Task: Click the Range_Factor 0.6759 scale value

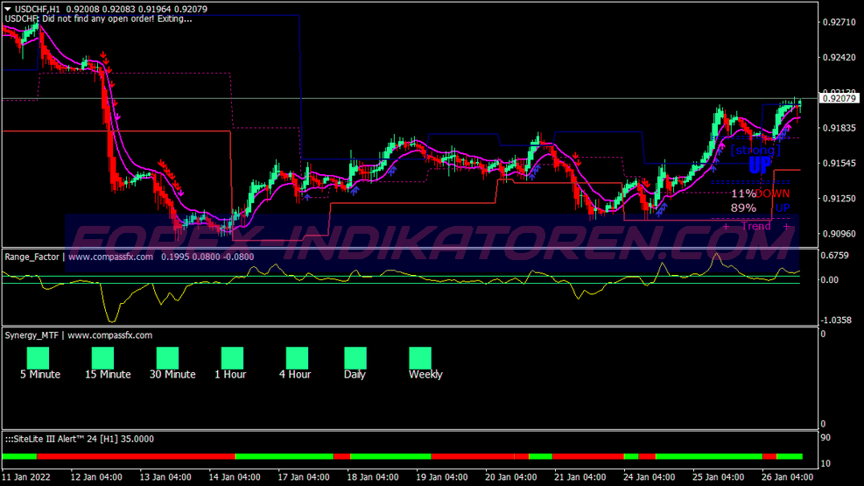Action: (x=835, y=255)
